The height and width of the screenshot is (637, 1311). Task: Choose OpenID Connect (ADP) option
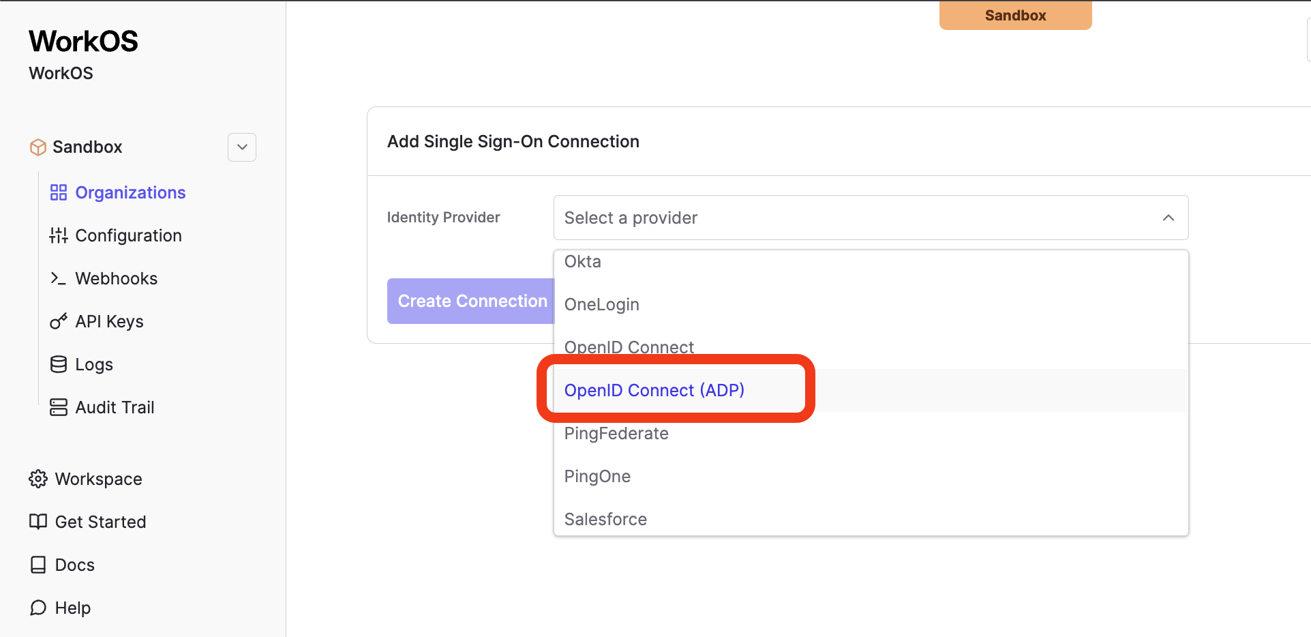pyautogui.click(x=654, y=390)
